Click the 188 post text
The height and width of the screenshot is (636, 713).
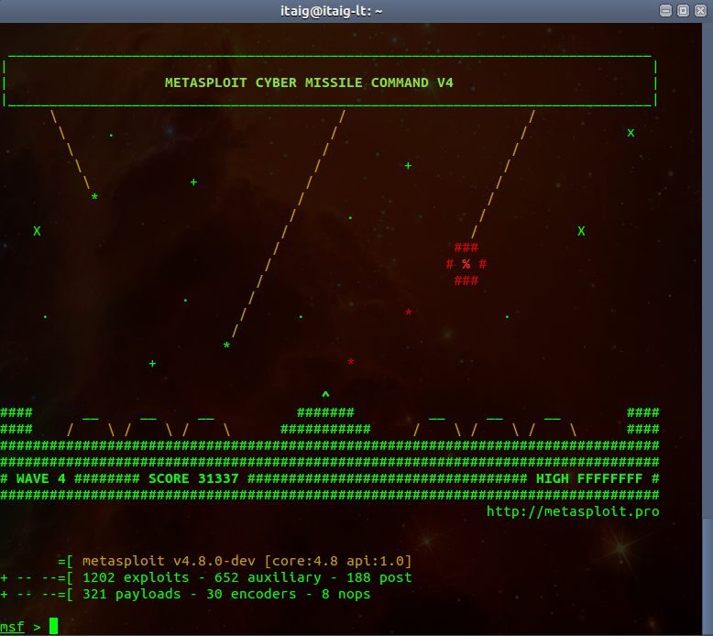[x=379, y=578]
